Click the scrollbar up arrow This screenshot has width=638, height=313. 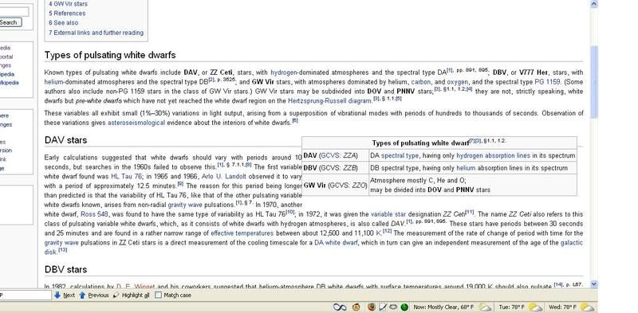coord(593,4)
